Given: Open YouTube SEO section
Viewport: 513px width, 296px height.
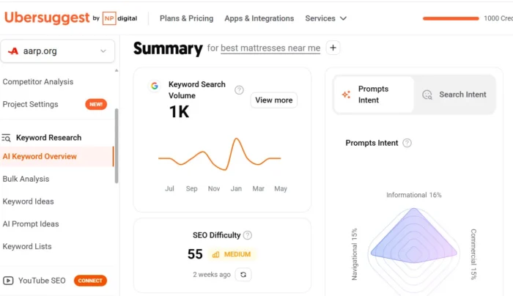Looking at the screenshot, I should tap(42, 281).
